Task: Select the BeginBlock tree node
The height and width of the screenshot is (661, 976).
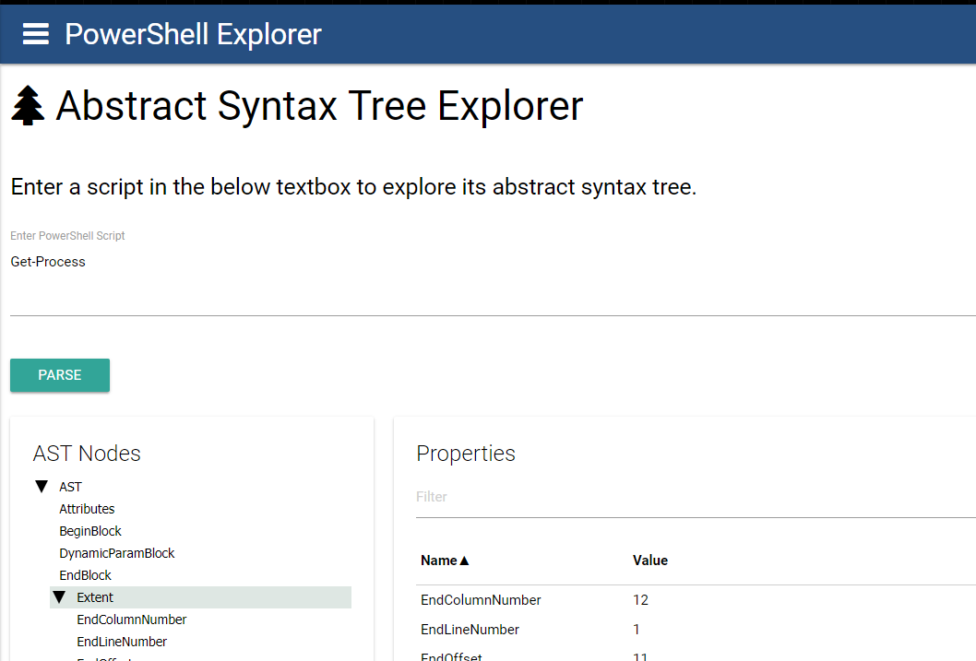Action: (90, 531)
